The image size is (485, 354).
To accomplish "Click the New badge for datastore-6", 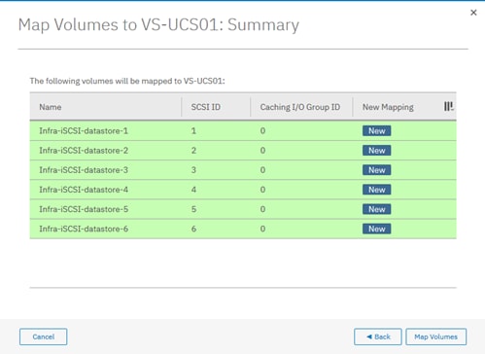I will pos(377,229).
